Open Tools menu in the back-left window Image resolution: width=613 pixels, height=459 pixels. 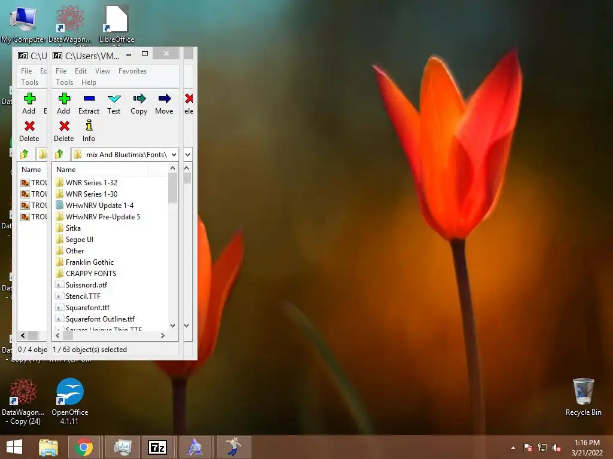point(30,82)
